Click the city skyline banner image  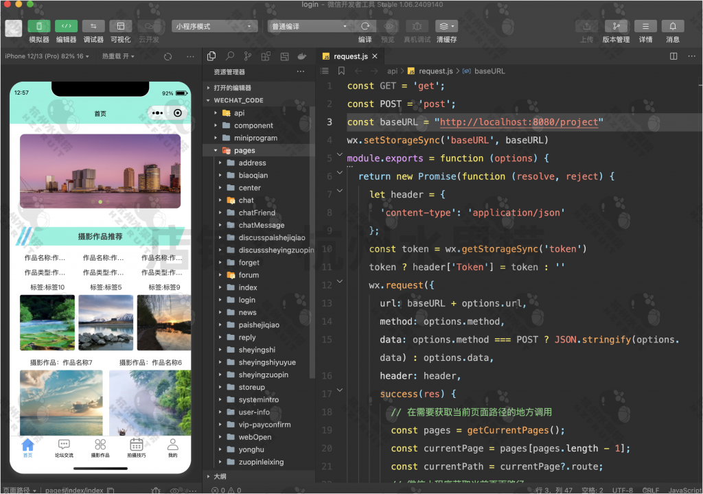[x=100, y=170]
